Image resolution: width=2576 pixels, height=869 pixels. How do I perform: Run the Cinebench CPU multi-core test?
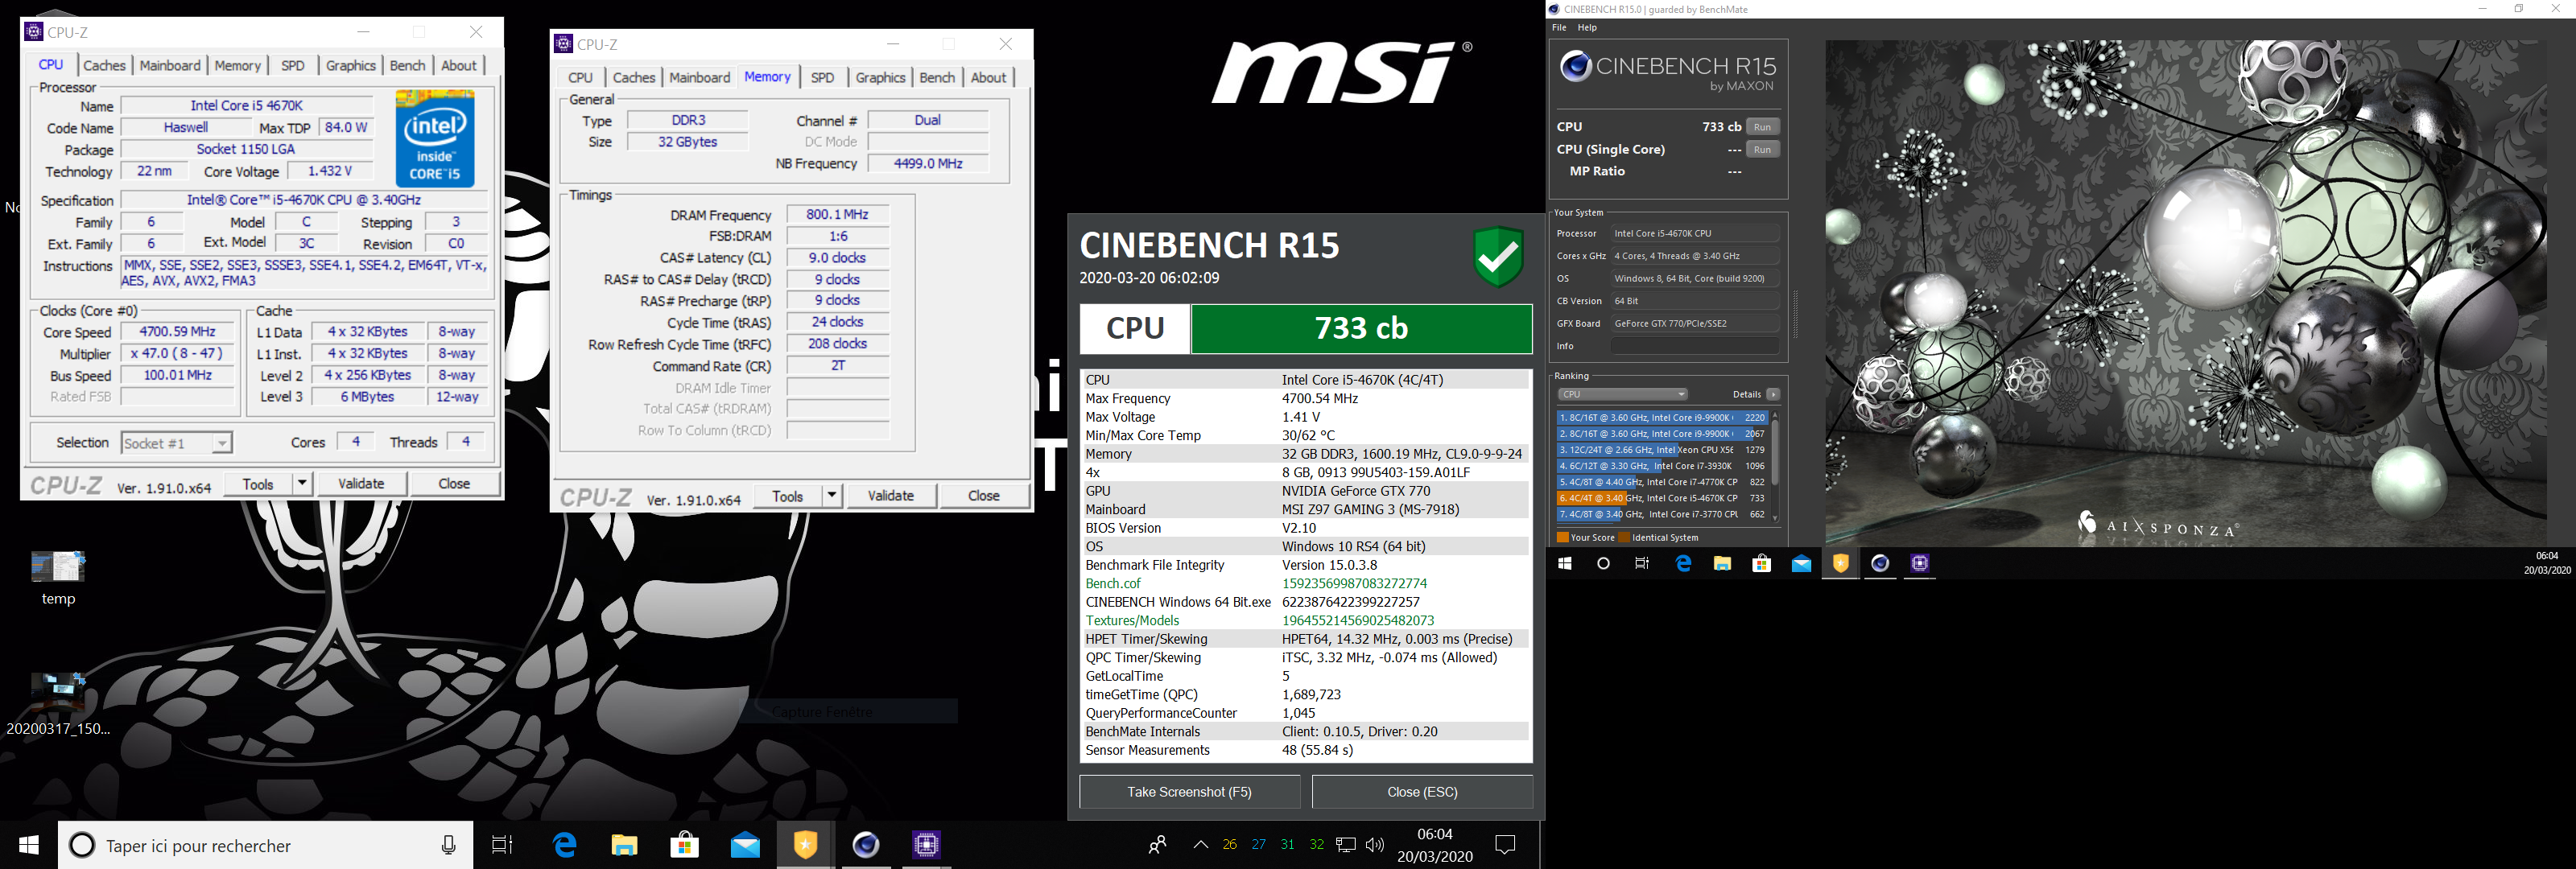pyautogui.click(x=1762, y=127)
